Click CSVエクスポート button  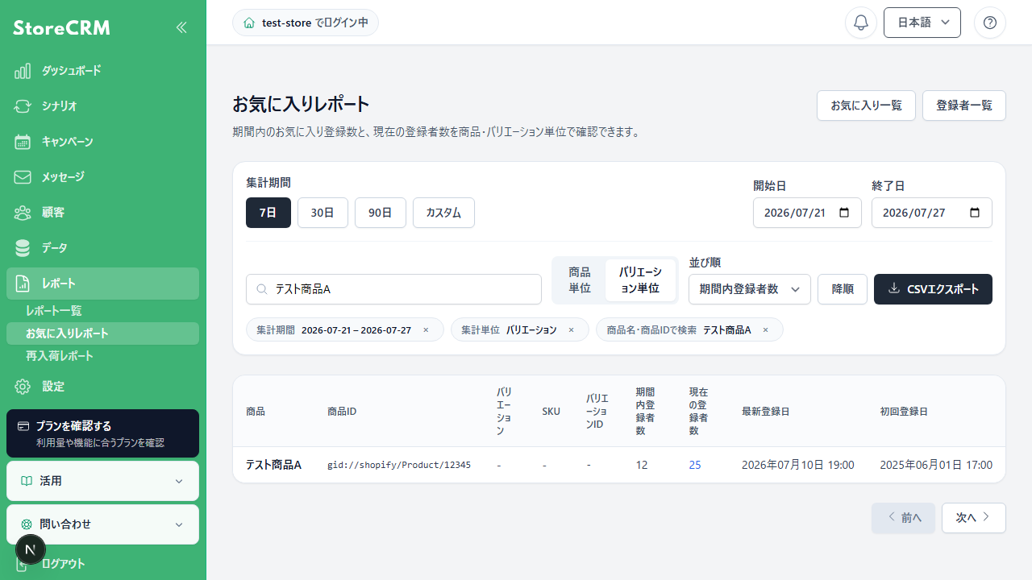(933, 289)
